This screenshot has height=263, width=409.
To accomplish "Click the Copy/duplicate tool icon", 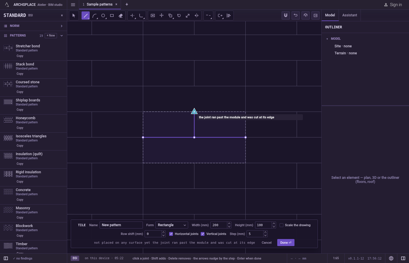I will (x=170, y=15).
